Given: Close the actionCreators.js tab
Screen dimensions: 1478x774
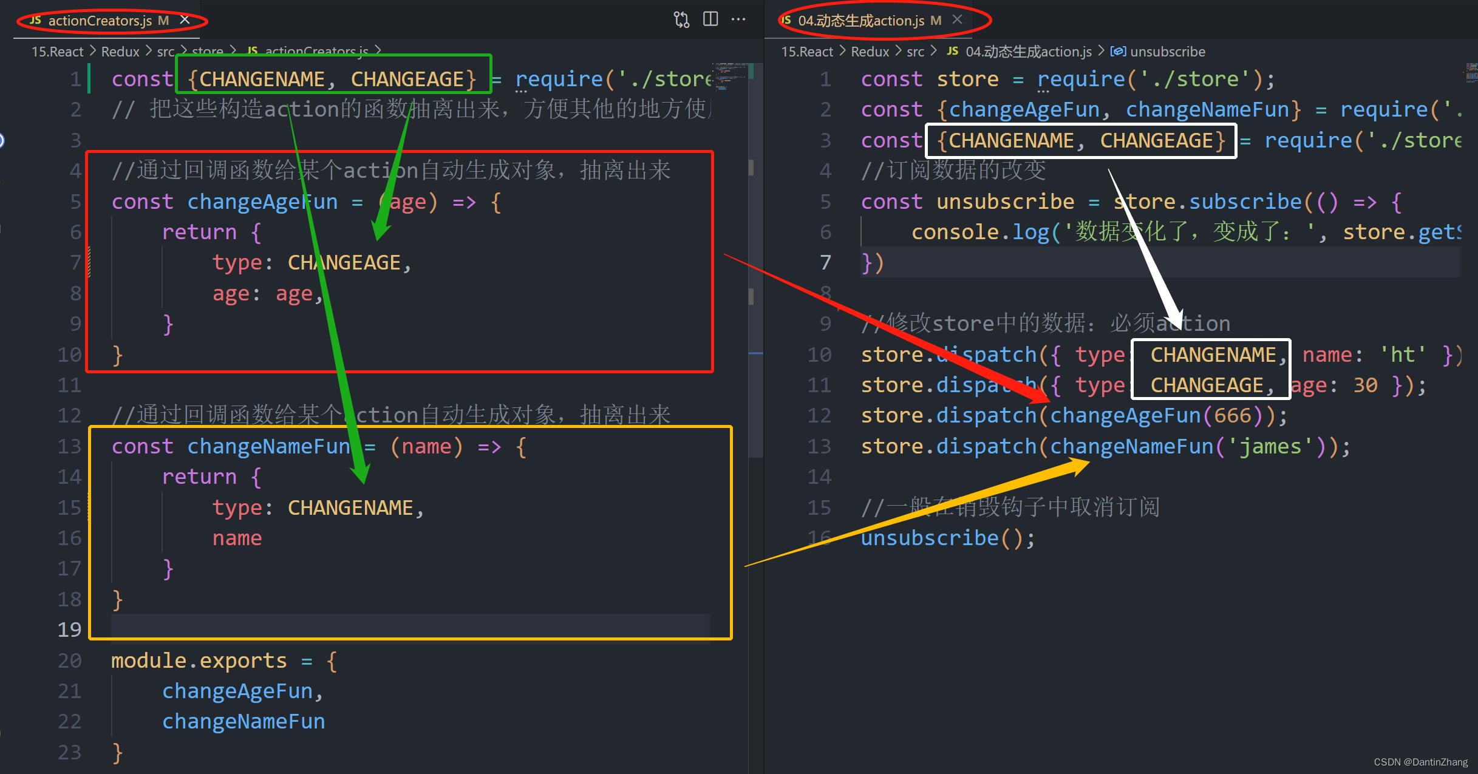Looking at the screenshot, I should click(x=184, y=19).
